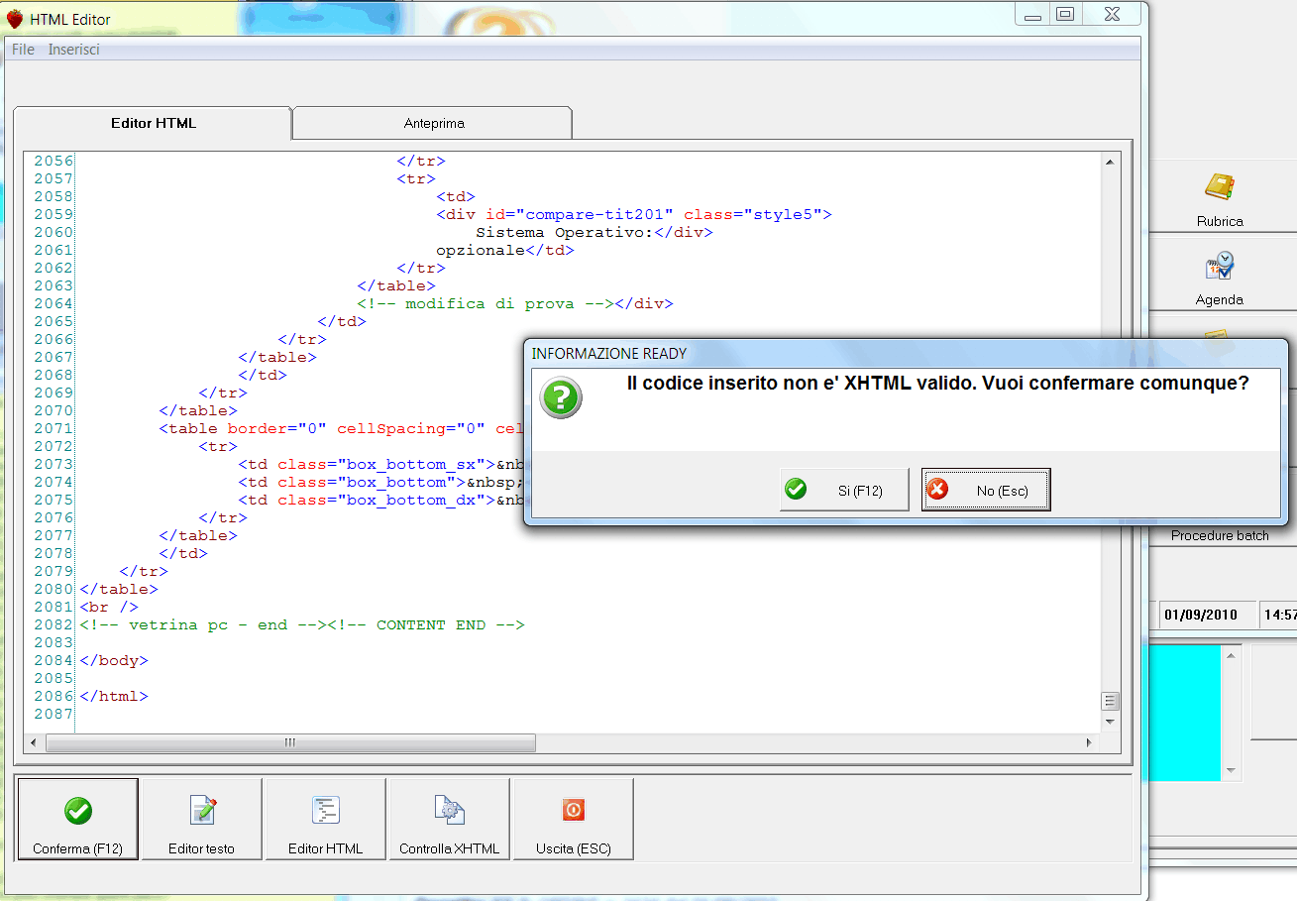Click Procedure batch in the background window

[1220, 535]
